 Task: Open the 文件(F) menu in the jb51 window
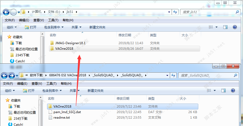tap(9, 20)
